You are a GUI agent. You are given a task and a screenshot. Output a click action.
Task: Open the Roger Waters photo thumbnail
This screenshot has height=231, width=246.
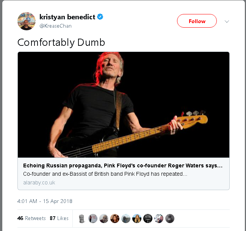tap(123, 105)
